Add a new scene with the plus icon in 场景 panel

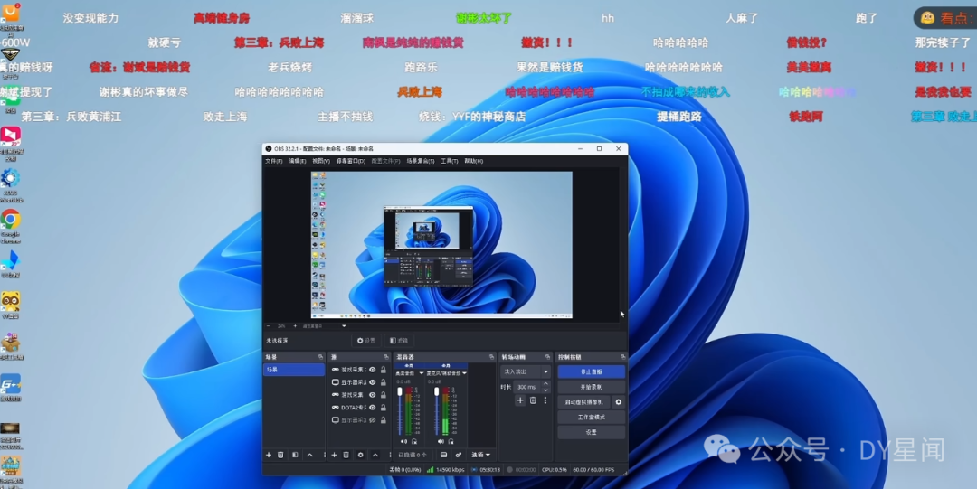tap(269, 455)
